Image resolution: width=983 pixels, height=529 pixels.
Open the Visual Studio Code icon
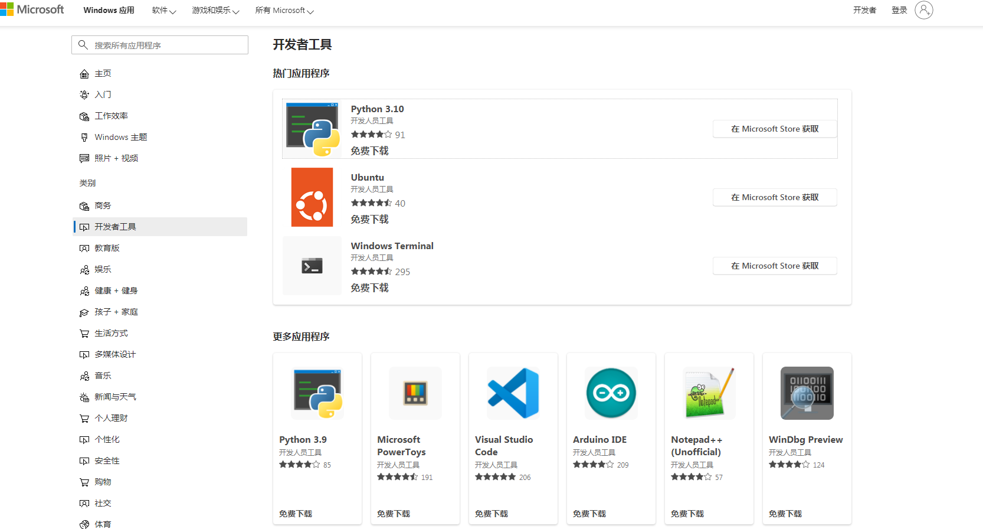[513, 393]
